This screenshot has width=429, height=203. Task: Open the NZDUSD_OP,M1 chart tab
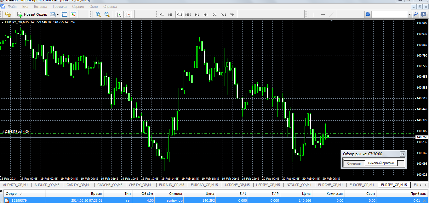tap(299, 185)
